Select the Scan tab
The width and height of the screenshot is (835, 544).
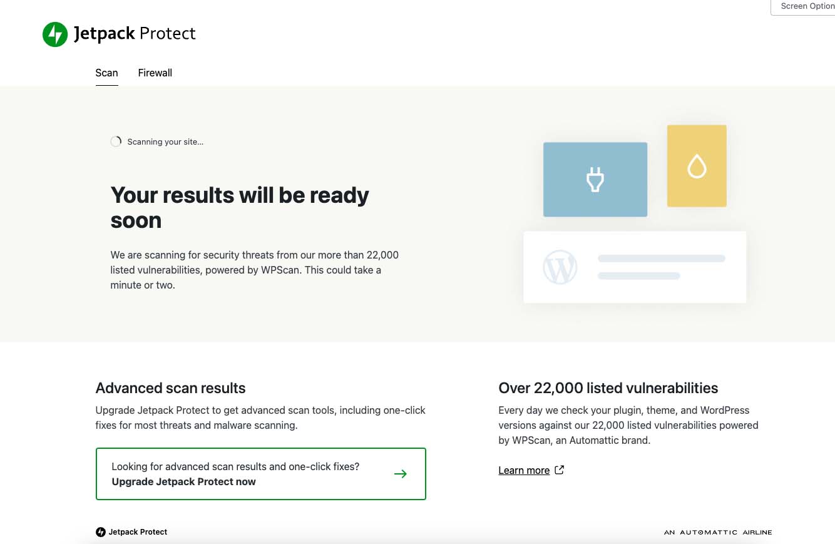106,73
